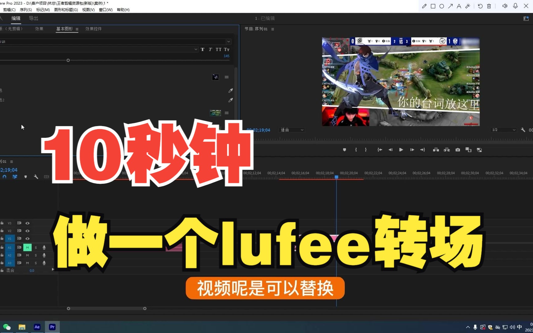Mute track A2

pos(27,255)
